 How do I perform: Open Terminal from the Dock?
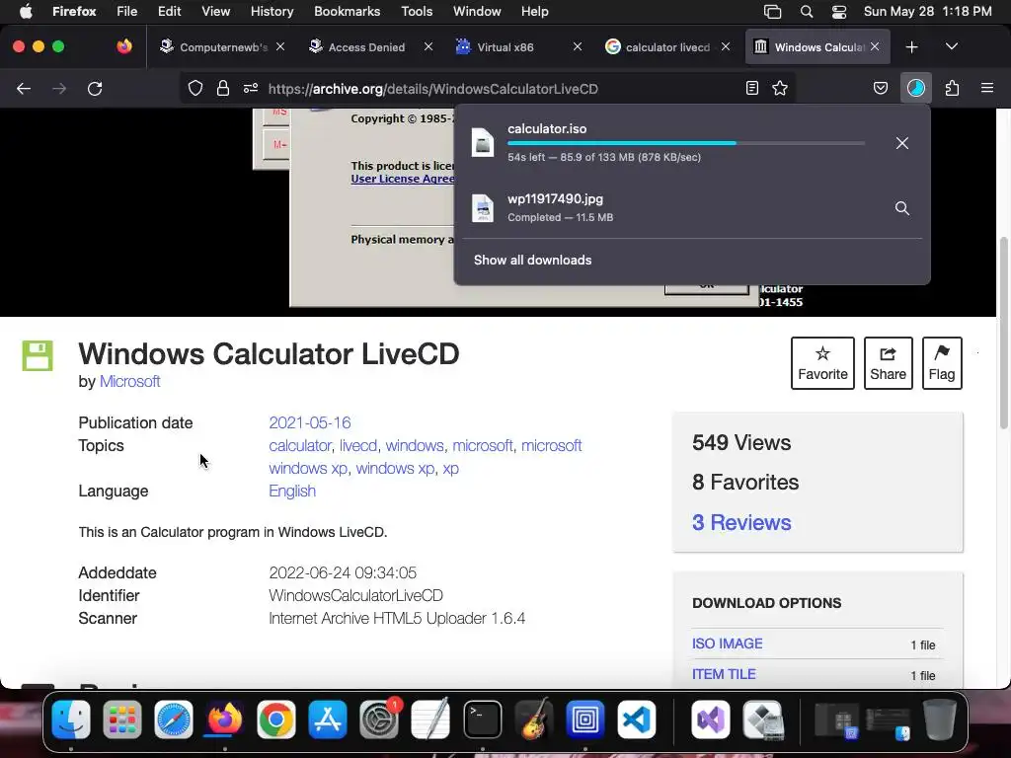click(482, 720)
